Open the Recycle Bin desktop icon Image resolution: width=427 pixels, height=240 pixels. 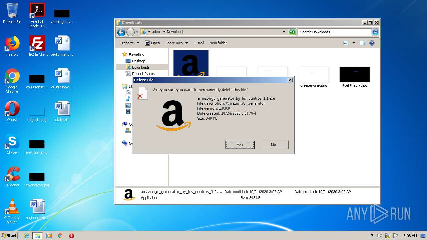12,13
